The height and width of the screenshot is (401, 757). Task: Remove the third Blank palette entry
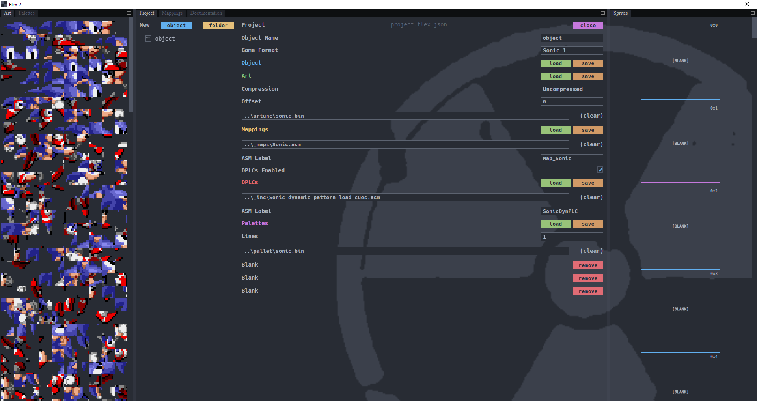(x=588, y=291)
